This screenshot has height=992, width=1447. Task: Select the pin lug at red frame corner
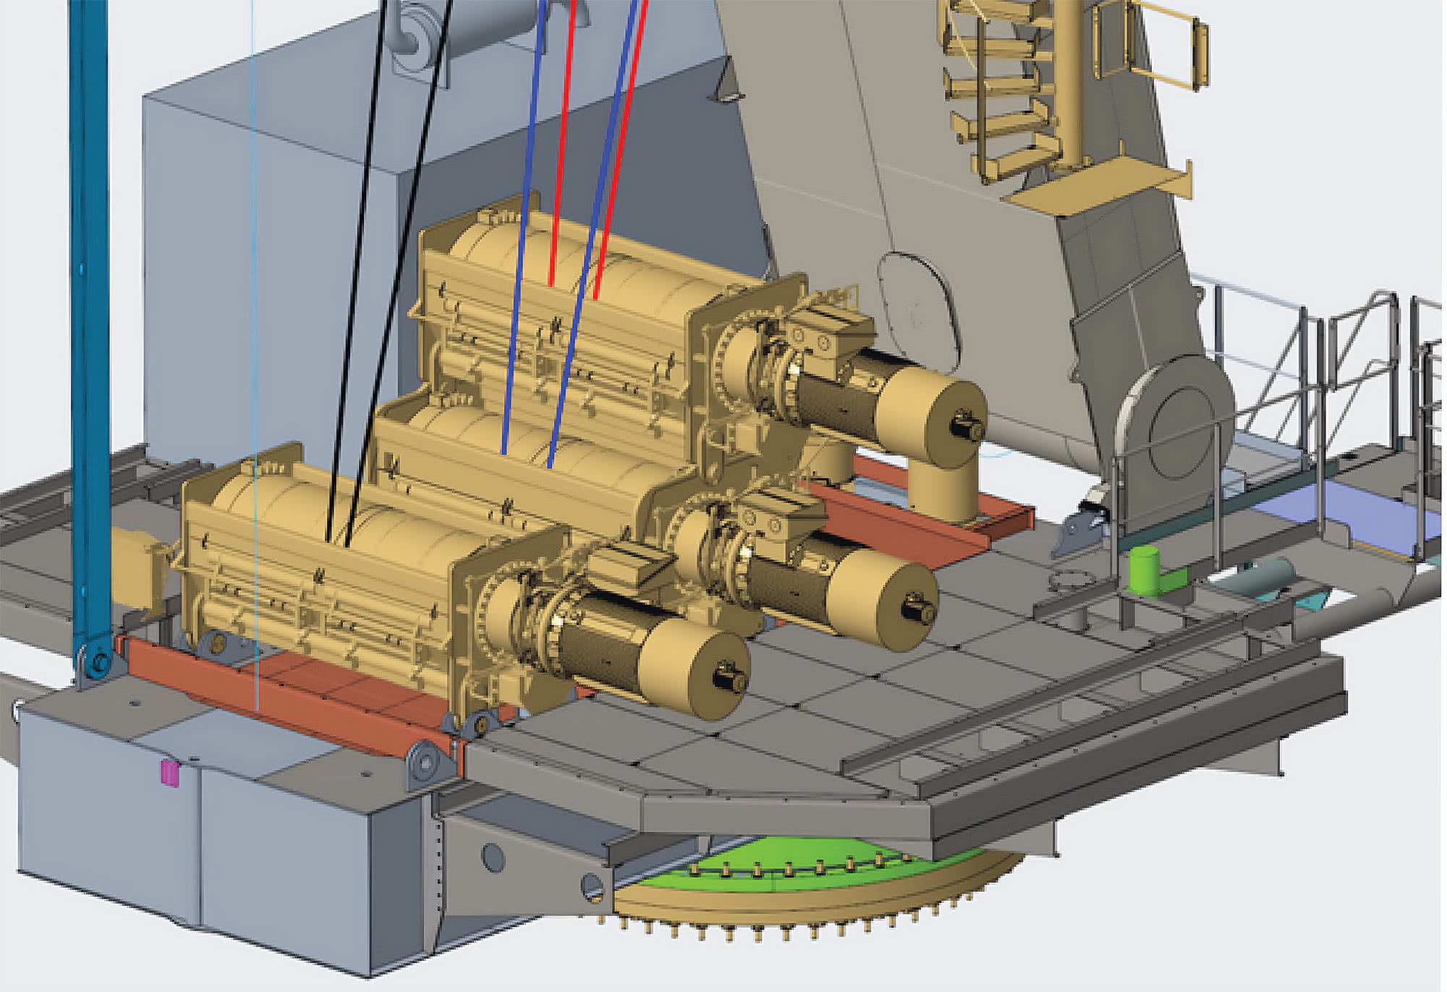(x=425, y=763)
